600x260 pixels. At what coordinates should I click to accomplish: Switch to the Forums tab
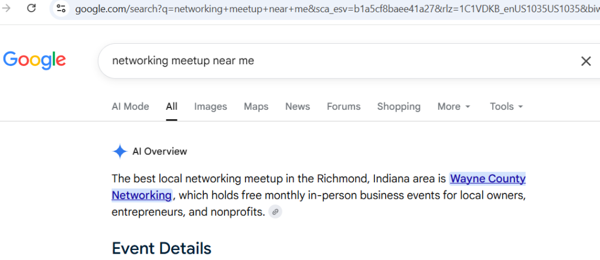pyautogui.click(x=343, y=106)
